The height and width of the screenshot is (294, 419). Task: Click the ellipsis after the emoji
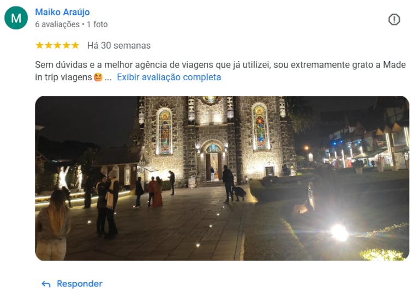pyautogui.click(x=108, y=78)
